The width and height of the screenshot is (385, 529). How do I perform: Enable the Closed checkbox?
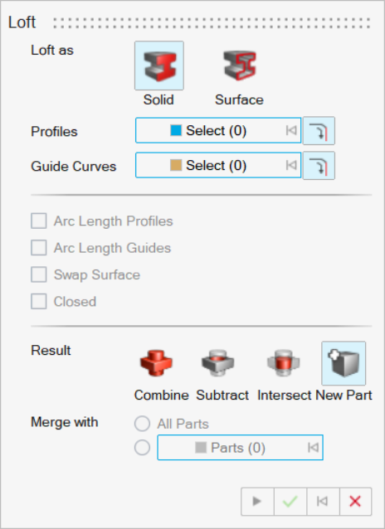(39, 301)
